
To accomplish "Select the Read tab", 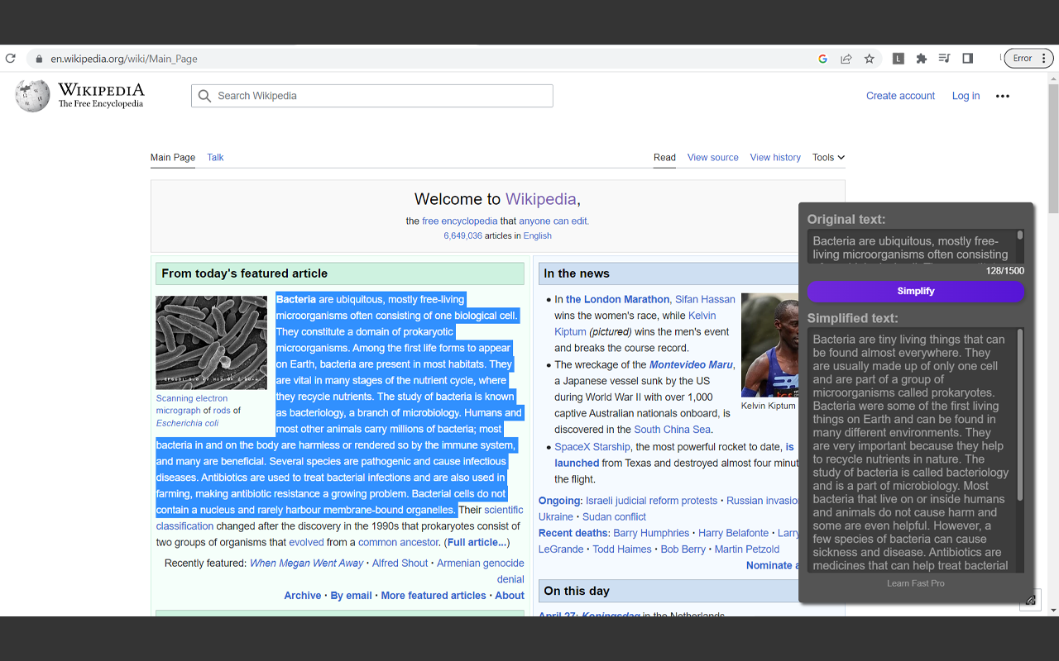I will [664, 157].
